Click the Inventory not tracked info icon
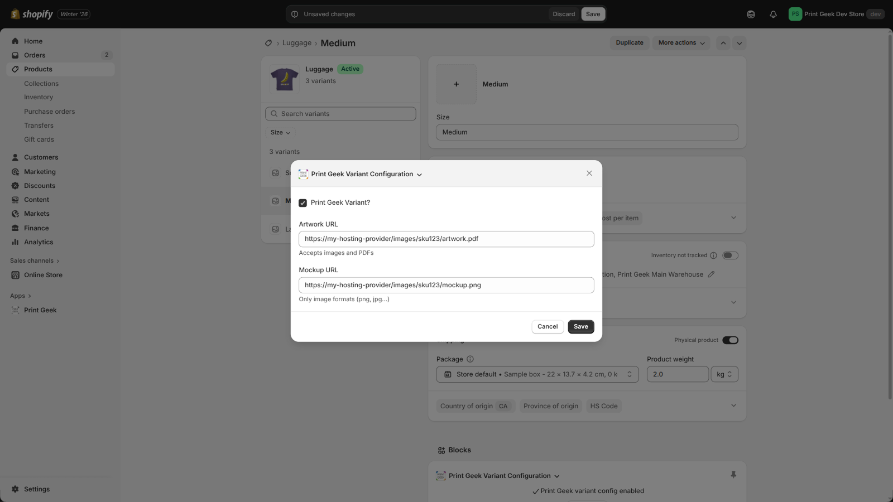This screenshot has height=502, width=893. (x=713, y=255)
